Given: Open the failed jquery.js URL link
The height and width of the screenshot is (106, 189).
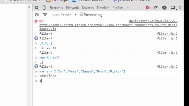Looking at the screenshot, I should pyautogui.click(x=108, y=27).
